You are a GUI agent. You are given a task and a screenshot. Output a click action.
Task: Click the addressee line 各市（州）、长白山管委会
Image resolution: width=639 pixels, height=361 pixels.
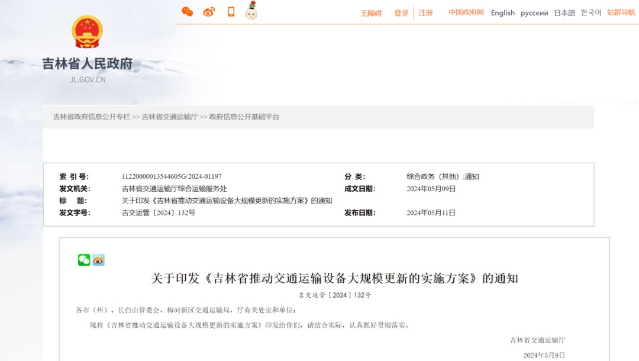click(x=186, y=310)
